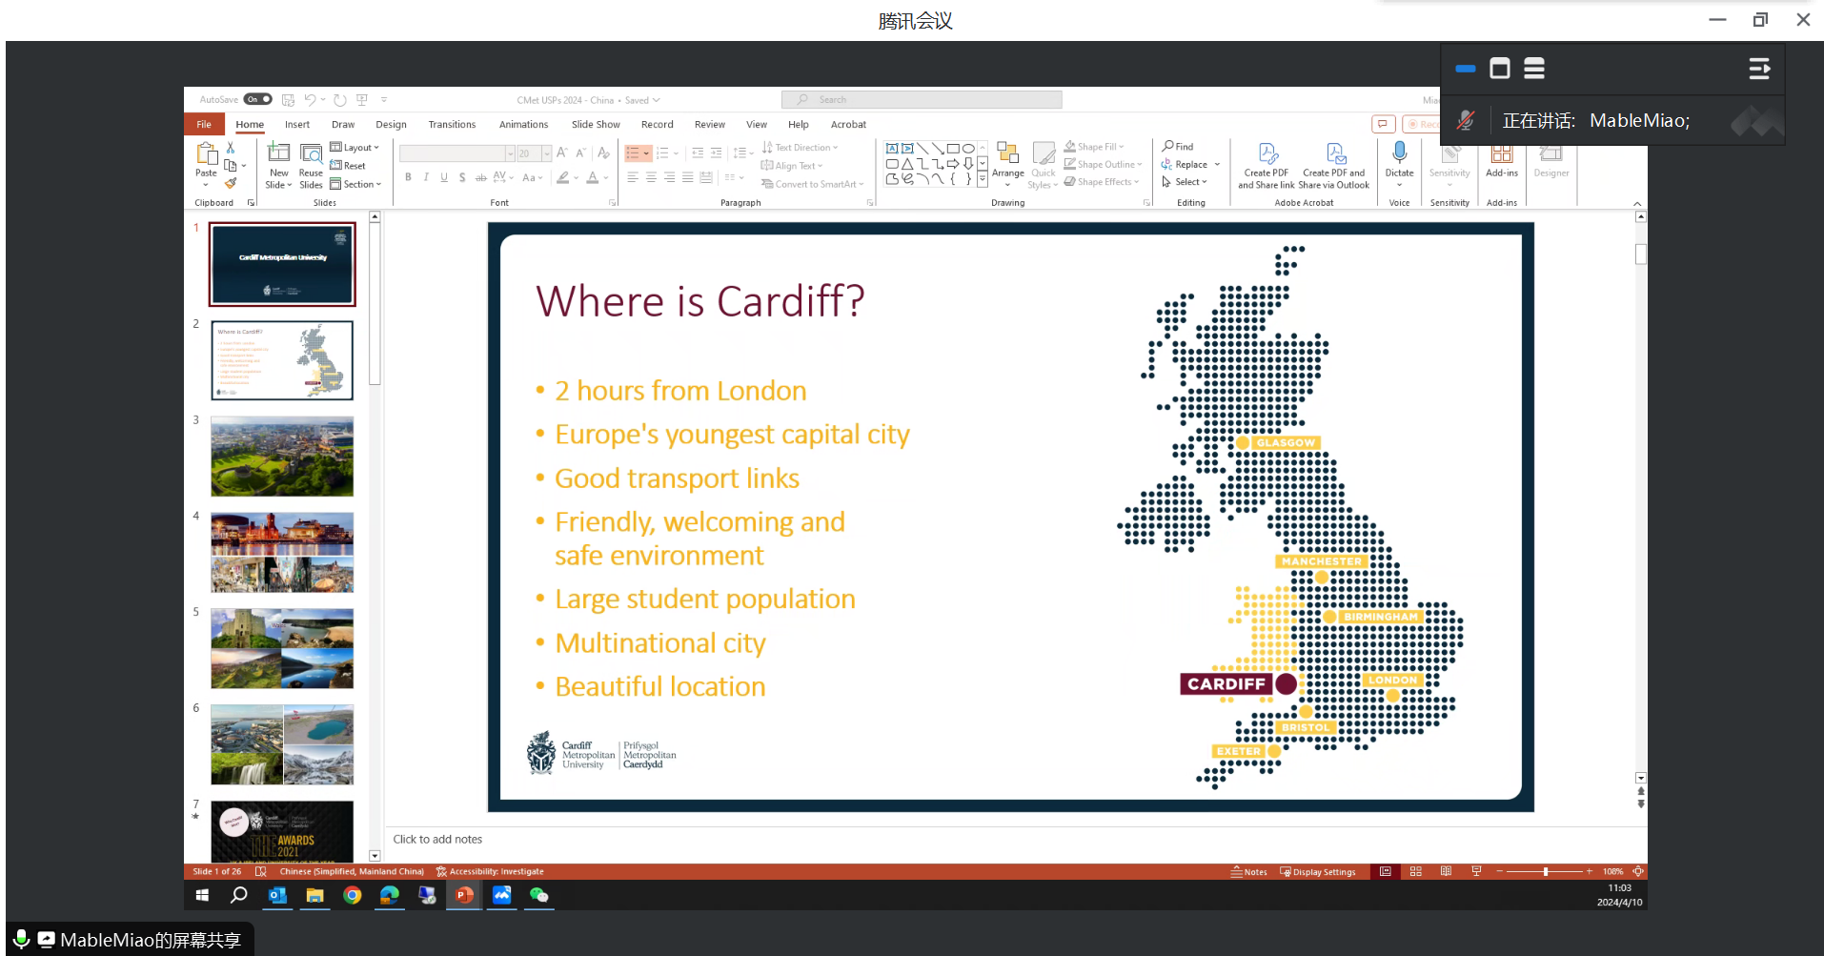Screen dimensions: 1824x956
Task: Toggle text Shadow formatting
Action: (x=462, y=177)
